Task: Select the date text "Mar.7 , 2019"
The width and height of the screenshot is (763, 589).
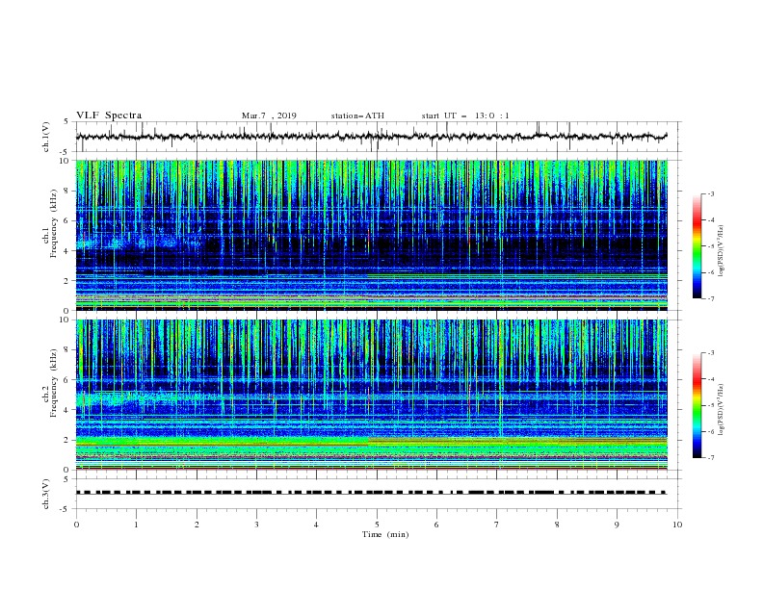Action: click(269, 115)
